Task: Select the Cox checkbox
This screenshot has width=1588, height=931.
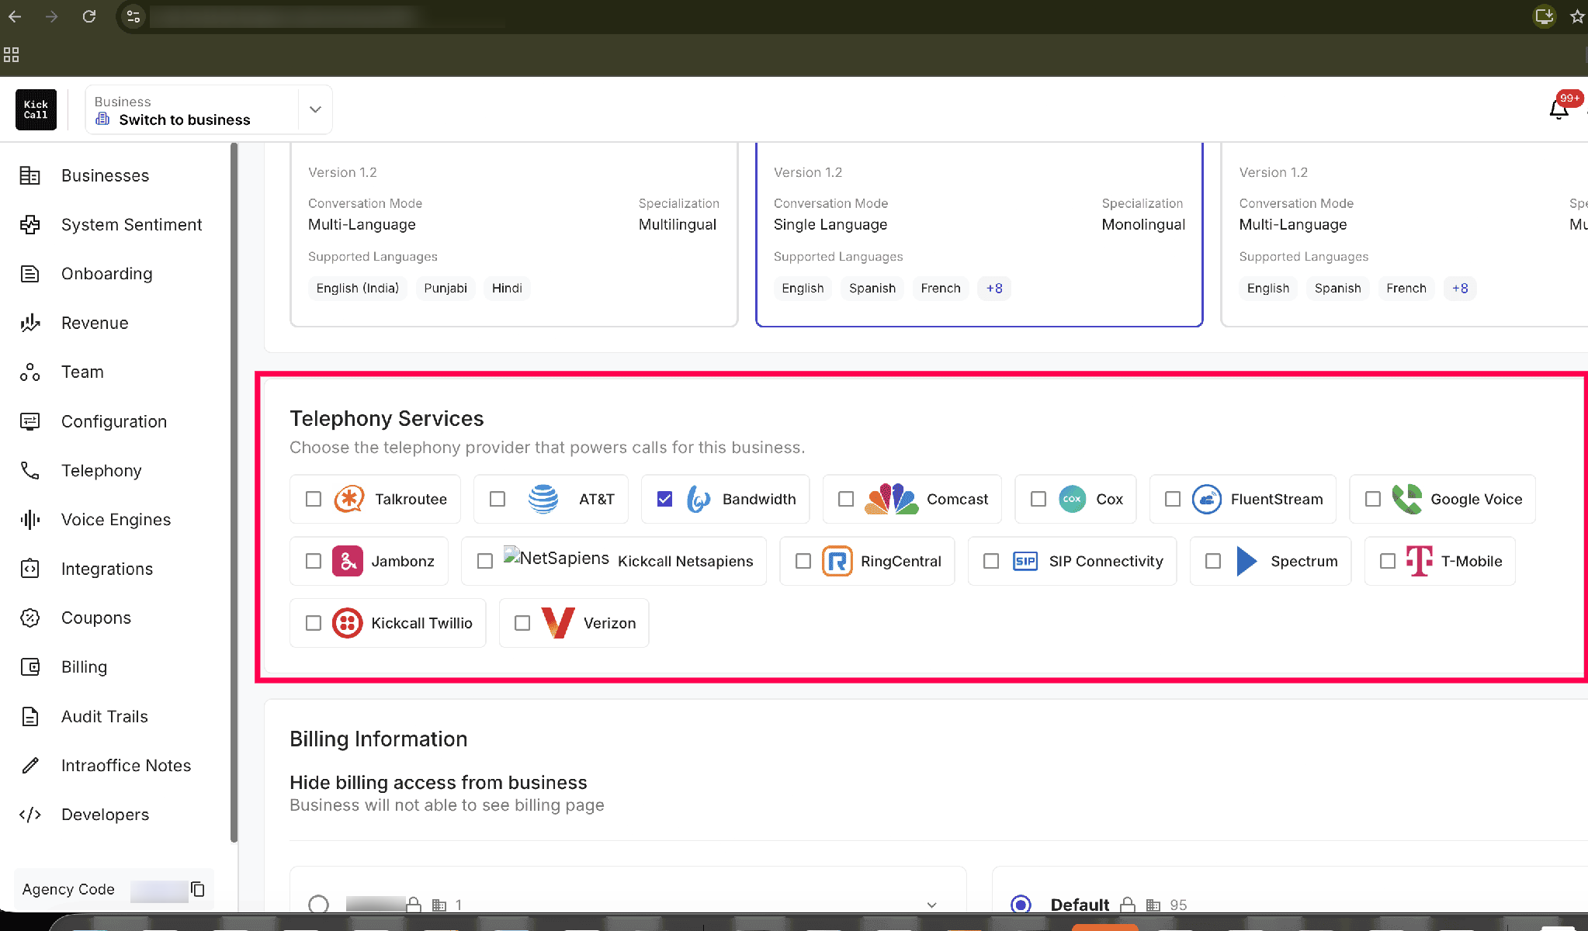Action: pos(1038,499)
